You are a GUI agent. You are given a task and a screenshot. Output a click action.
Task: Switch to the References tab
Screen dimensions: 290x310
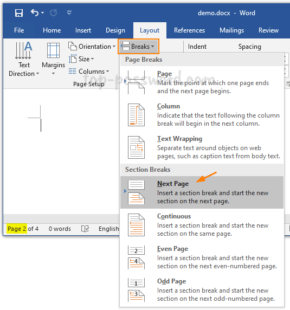click(x=189, y=30)
